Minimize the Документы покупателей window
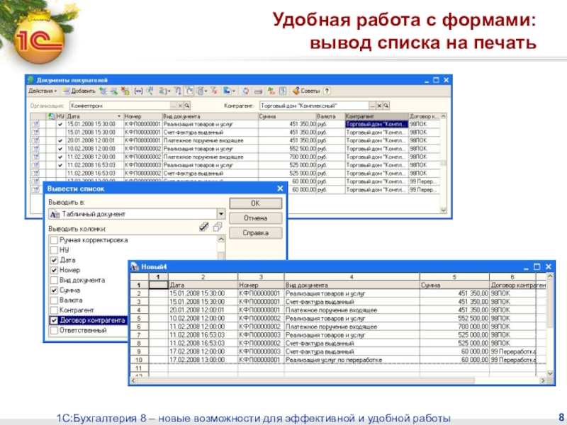The image size is (567, 425). [427, 80]
